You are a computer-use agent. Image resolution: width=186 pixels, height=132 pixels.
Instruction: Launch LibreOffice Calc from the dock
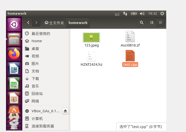[x=14, y=83]
